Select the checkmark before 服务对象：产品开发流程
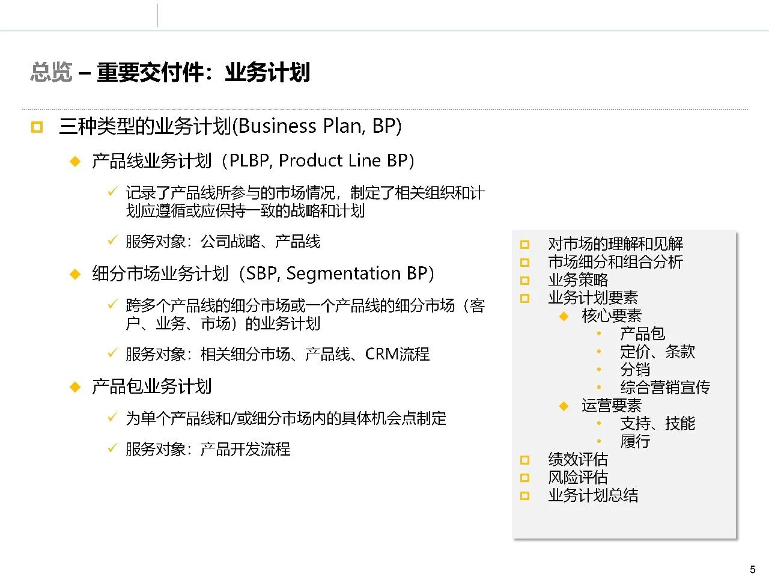Screen dimensions: 769x577 pyautogui.click(x=112, y=448)
